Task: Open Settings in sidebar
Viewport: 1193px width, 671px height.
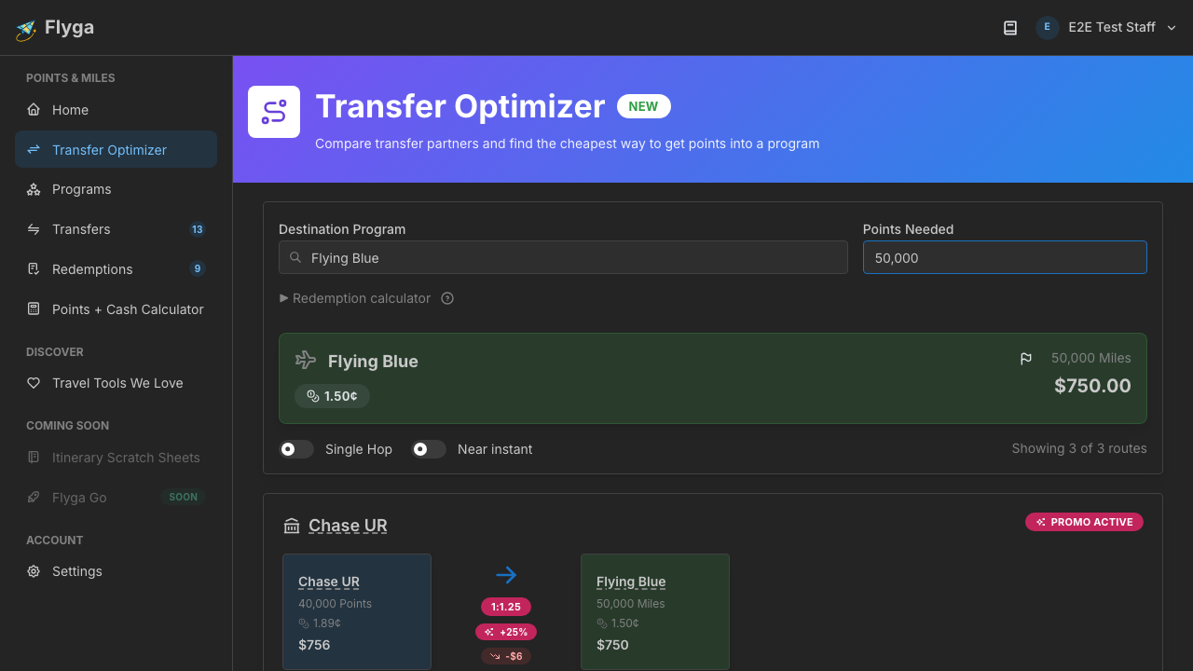Action: tap(116, 571)
